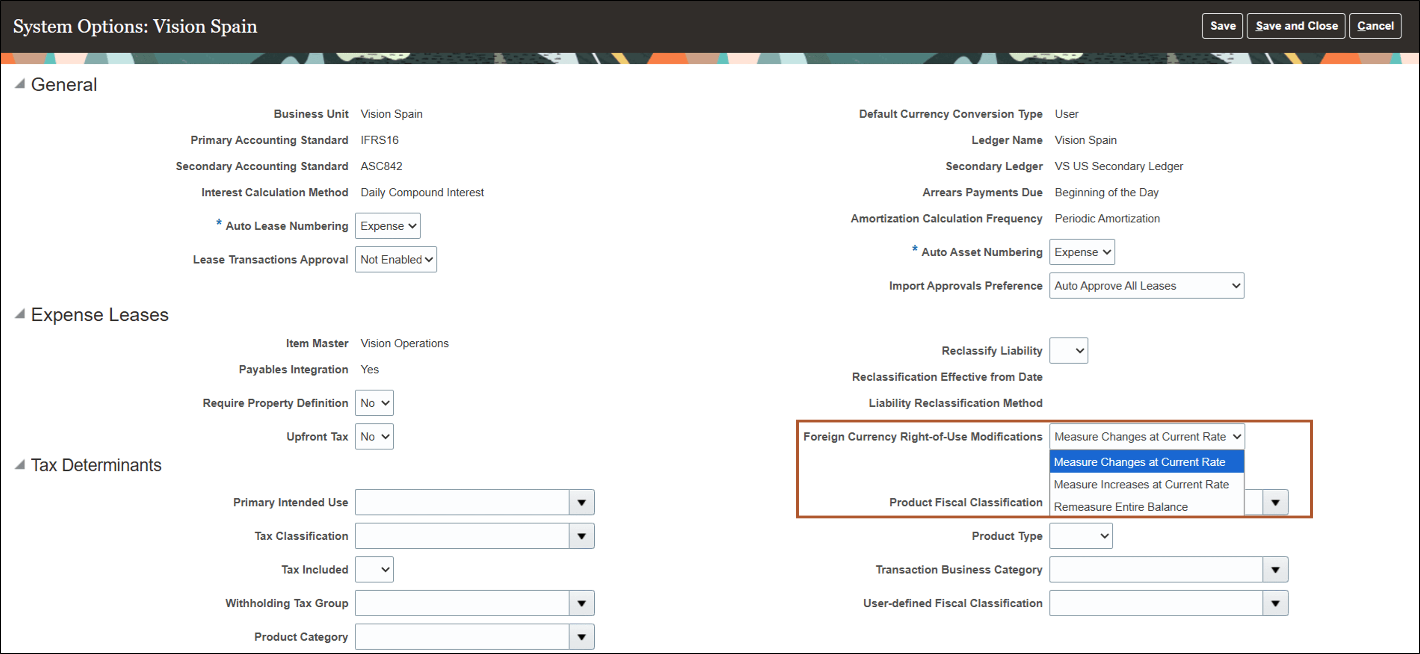The height and width of the screenshot is (654, 1420).
Task: Open the Product Fiscal Classification dropdown arrow
Action: tap(1275, 502)
